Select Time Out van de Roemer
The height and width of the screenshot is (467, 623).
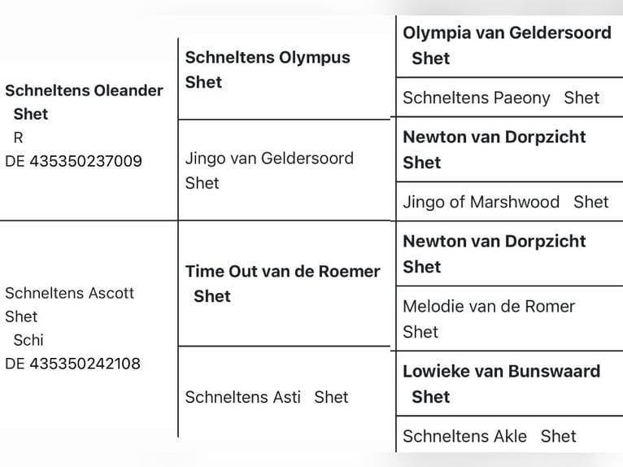pyautogui.click(x=282, y=272)
